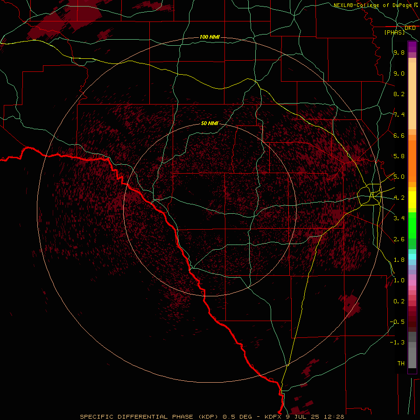
Task: Click the 3.4 value on the color scale
Action: (x=399, y=218)
